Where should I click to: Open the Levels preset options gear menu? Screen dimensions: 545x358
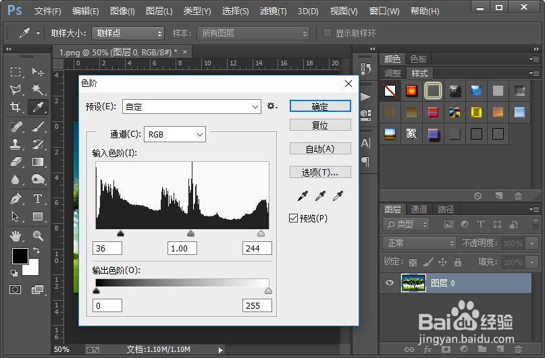click(272, 106)
